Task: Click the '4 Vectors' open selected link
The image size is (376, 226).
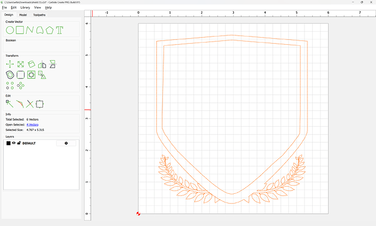Action: [32, 124]
